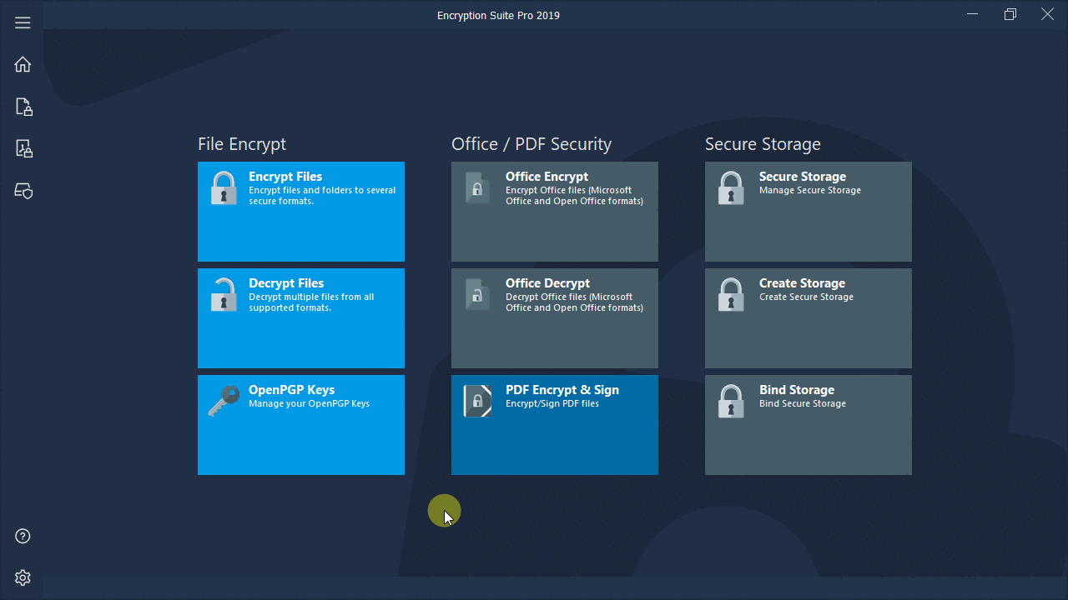1068x600 pixels.
Task: Select the secure-storage shield icon in the sidebar
Action: [x=23, y=191]
